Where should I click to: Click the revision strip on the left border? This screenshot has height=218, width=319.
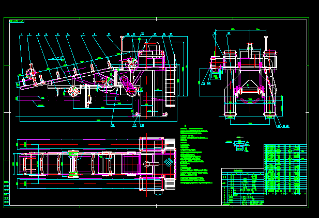pyautogui.click(x=7, y=193)
